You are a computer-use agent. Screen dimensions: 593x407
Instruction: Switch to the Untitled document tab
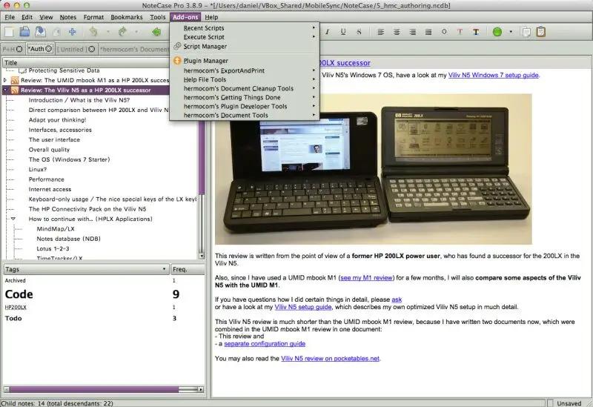pos(72,49)
